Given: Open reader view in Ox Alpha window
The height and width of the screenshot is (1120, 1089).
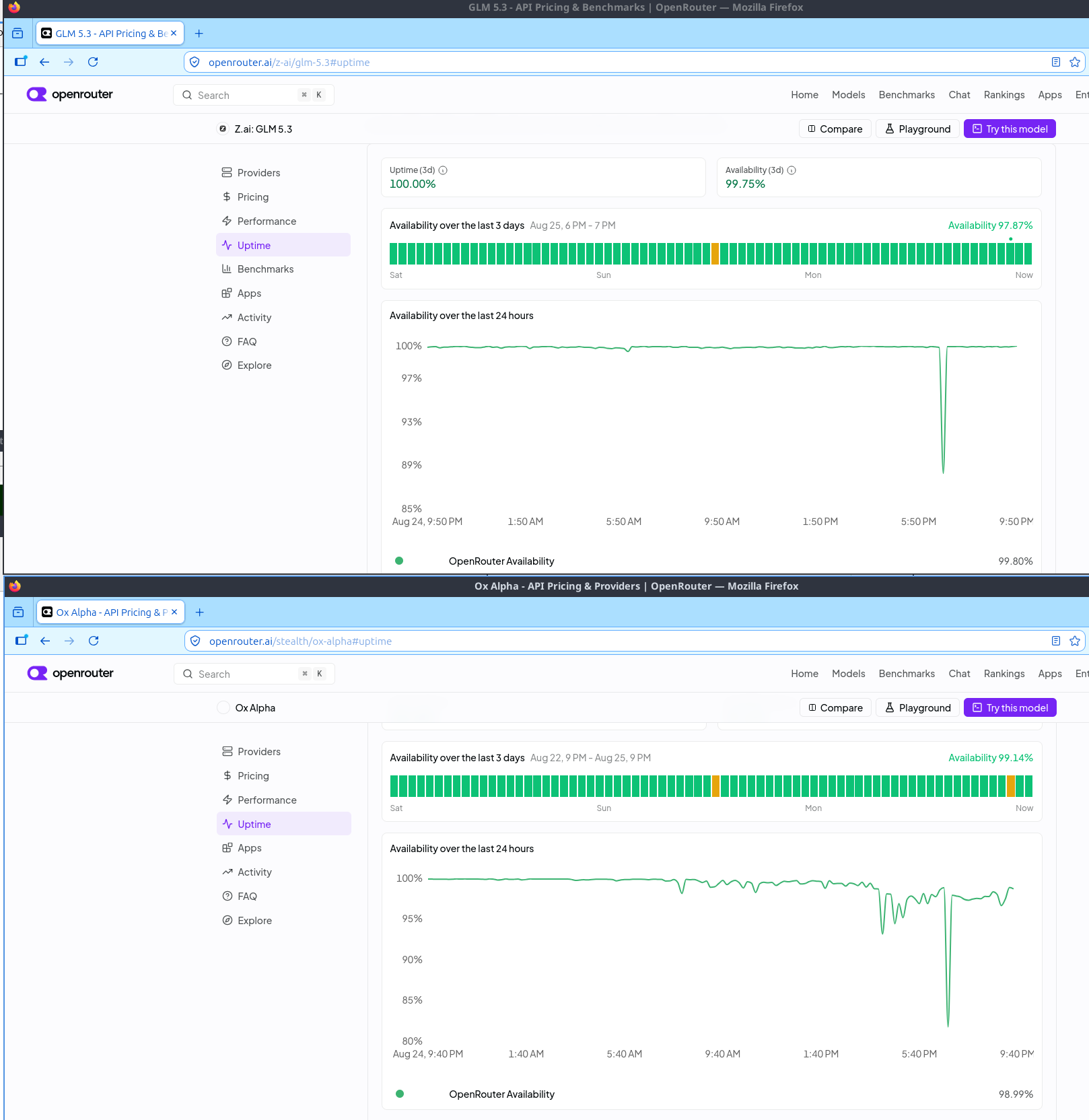Looking at the screenshot, I should point(1056,641).
